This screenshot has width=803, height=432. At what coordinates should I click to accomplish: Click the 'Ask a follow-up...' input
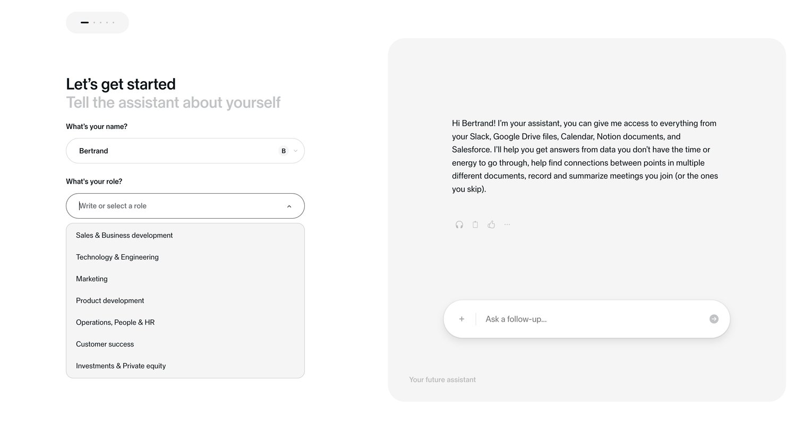[x=592, y=319]
